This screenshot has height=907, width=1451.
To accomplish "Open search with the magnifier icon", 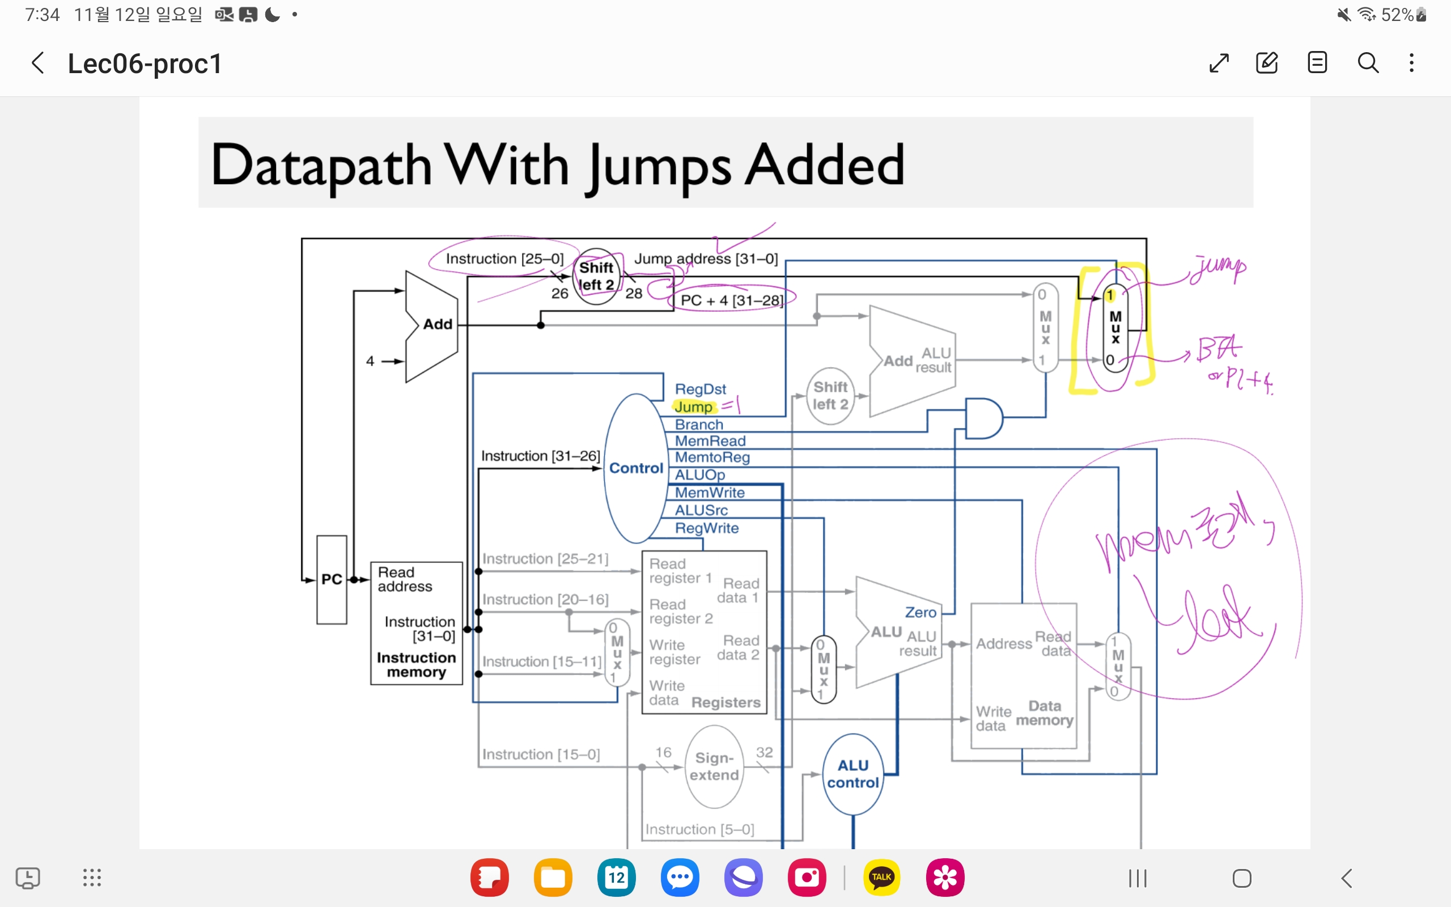I will click(1368, 63).
